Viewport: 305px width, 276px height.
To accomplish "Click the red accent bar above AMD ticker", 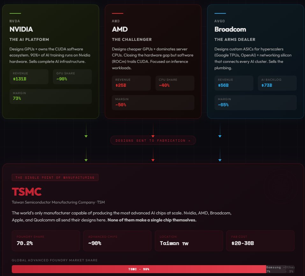I will click(x=118, y=13).
